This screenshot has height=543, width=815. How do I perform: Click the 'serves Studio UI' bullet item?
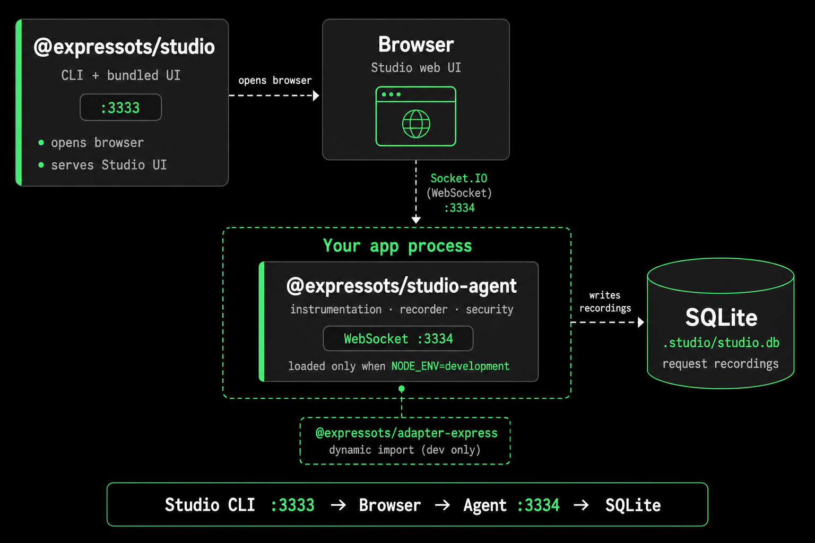109,165
